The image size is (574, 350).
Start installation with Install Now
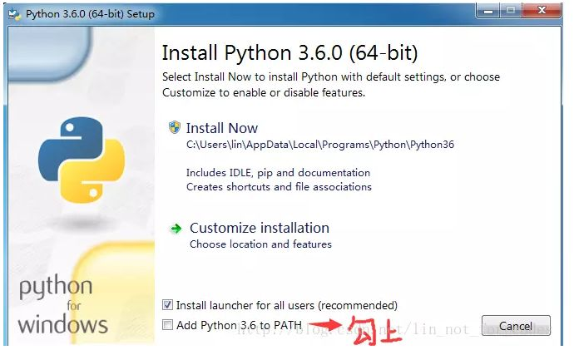point(222,128)
